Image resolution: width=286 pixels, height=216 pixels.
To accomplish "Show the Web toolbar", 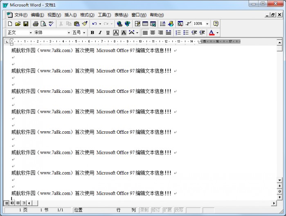I will point(128,24).
